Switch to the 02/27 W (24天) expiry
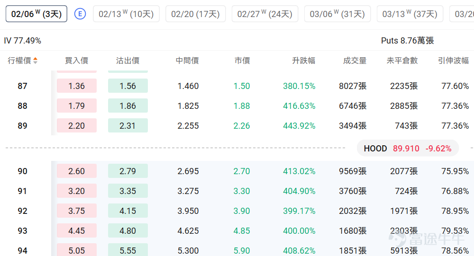The image size is (474, 256). click(265, 14)
